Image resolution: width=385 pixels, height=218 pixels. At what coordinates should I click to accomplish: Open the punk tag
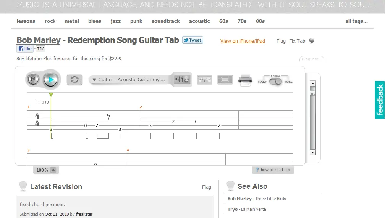pos(136,21)
